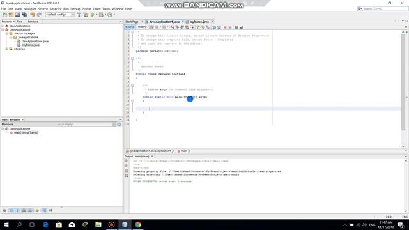Image resolution: width=409 pixels, height=230 pixels.
Task: Expand JavaApplication1 project node
Action: pos(3,26)
